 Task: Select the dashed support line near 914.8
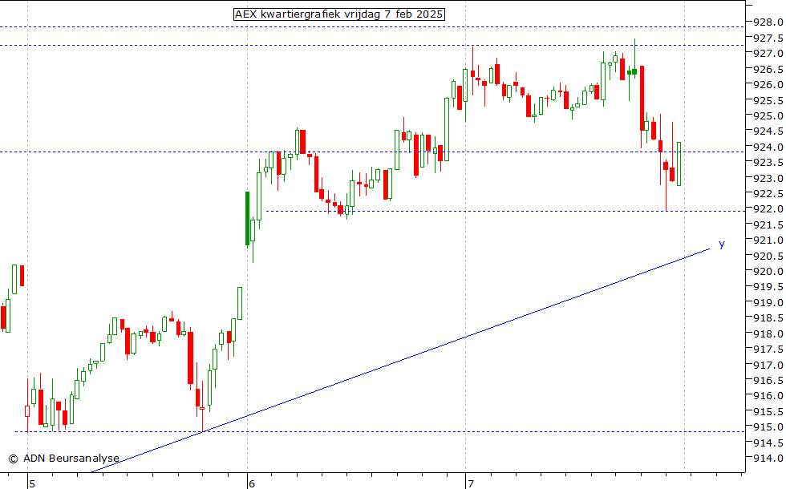pyautogui.click(x=379, y=431)
